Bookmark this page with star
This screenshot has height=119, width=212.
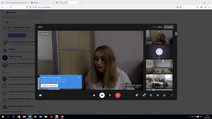(181, 7)
